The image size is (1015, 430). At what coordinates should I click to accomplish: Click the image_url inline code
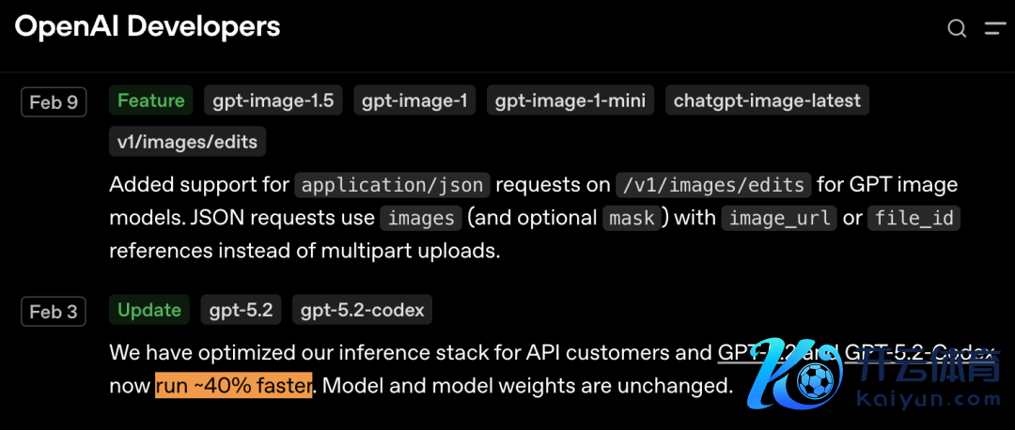click(x=778, y=219)
